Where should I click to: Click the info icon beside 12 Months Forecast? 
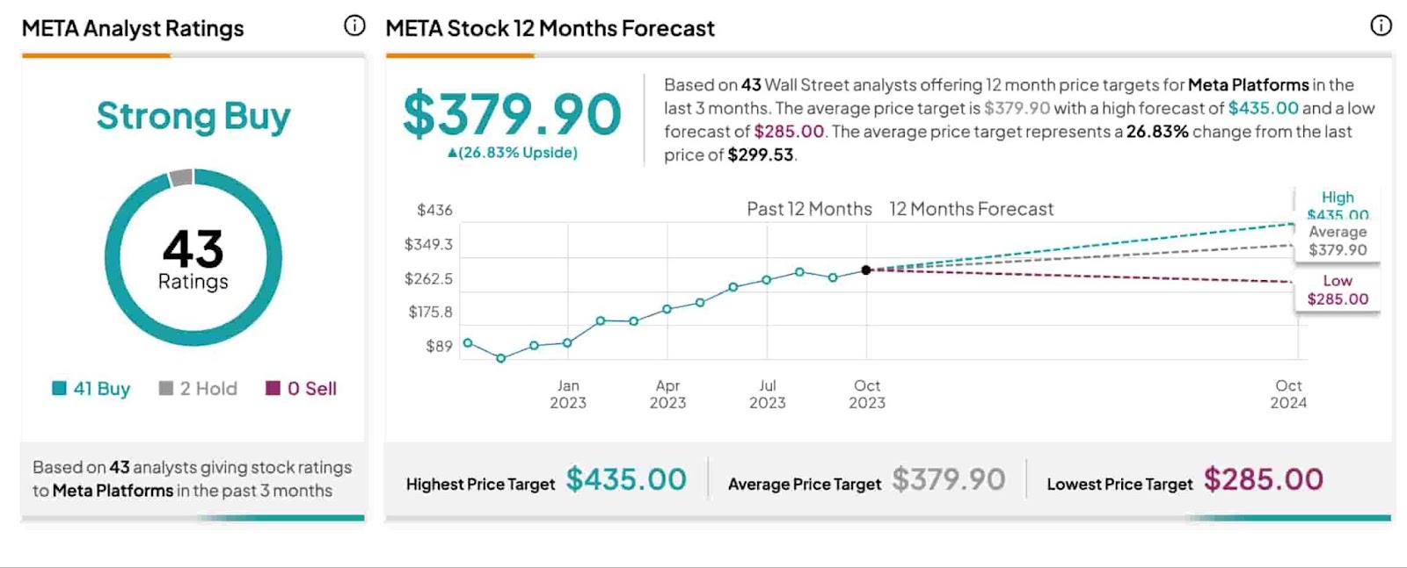point(1381,26)
